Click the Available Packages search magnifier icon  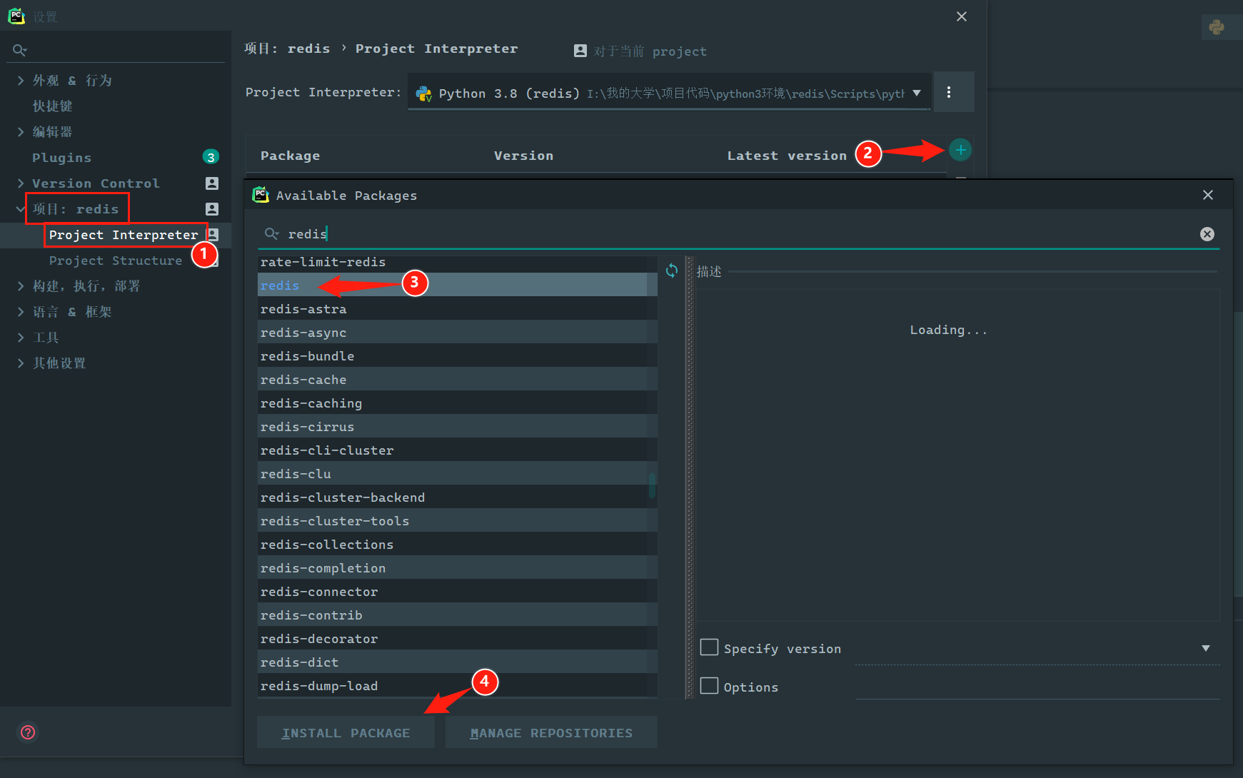[271, 233]
